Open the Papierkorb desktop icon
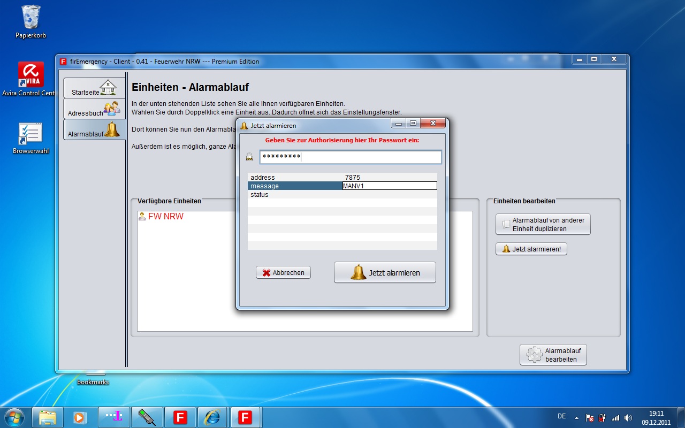685x428 pixels. pyautogui.click(x=31, y=21)
